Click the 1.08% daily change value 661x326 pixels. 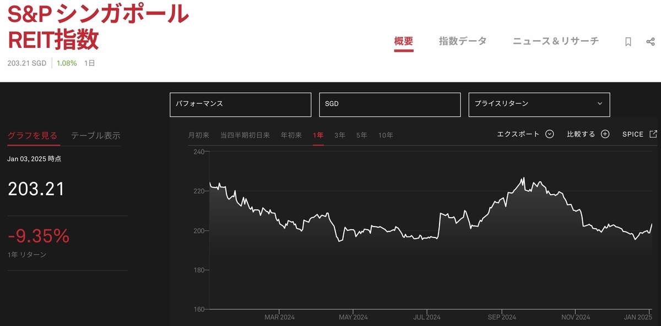(x=67, y=63)
